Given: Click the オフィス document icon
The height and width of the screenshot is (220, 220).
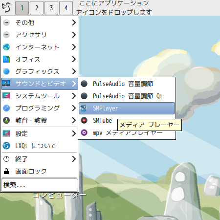Looking at the screenshot, I should tap(6, 59).
